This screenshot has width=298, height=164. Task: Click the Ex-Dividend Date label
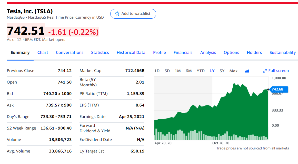(96, 139)
